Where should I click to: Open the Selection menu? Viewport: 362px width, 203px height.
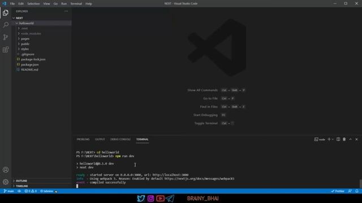pyautogui.click(x=33, y=4)
